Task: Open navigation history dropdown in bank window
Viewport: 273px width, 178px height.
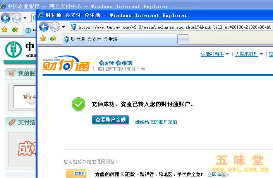Action: click(x=25, y=18)
